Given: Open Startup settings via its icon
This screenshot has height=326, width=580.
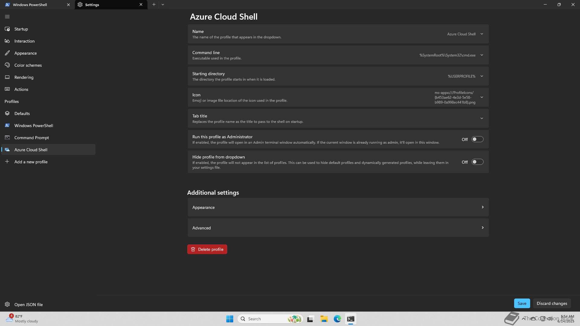Looking at the screenshot, I should pos(7,29).
